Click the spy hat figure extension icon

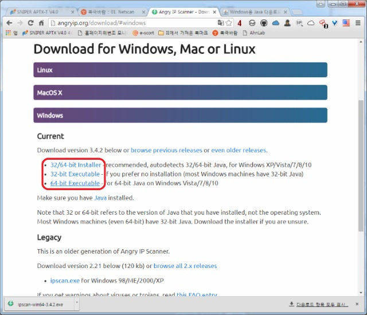287,23
